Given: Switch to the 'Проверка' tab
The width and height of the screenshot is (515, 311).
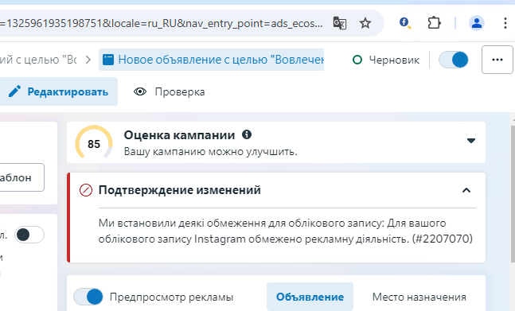Looking at the screenshot, I should 170,91.
